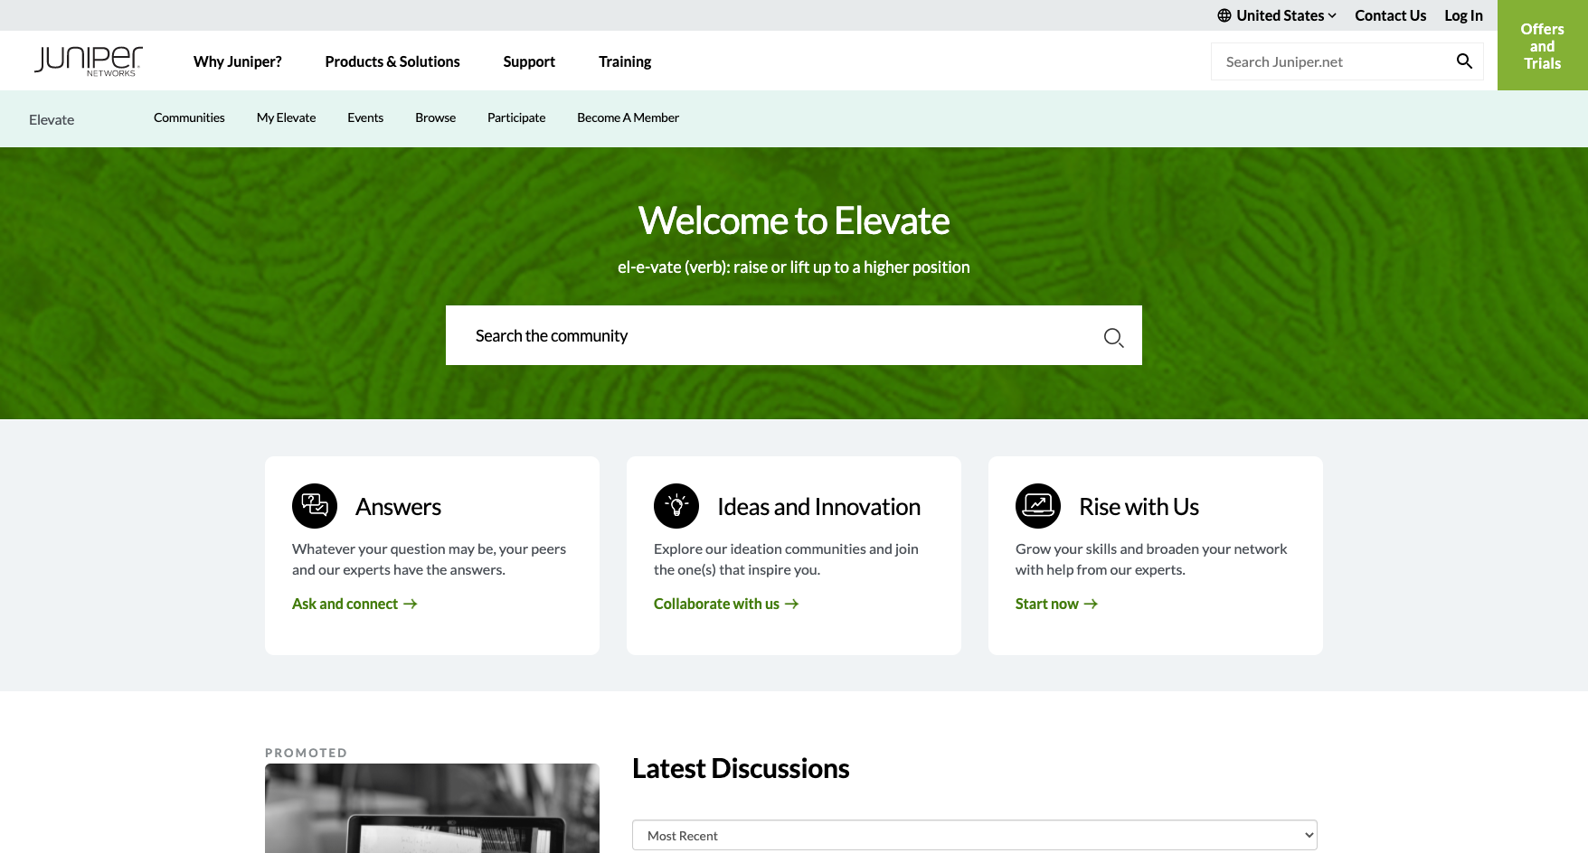Click the Juniper.net search magnifier icon

tap(1464, 61)
